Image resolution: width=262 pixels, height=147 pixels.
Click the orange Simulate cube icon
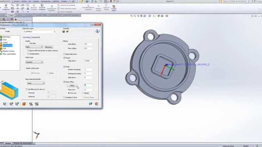[x=24, y=104]
